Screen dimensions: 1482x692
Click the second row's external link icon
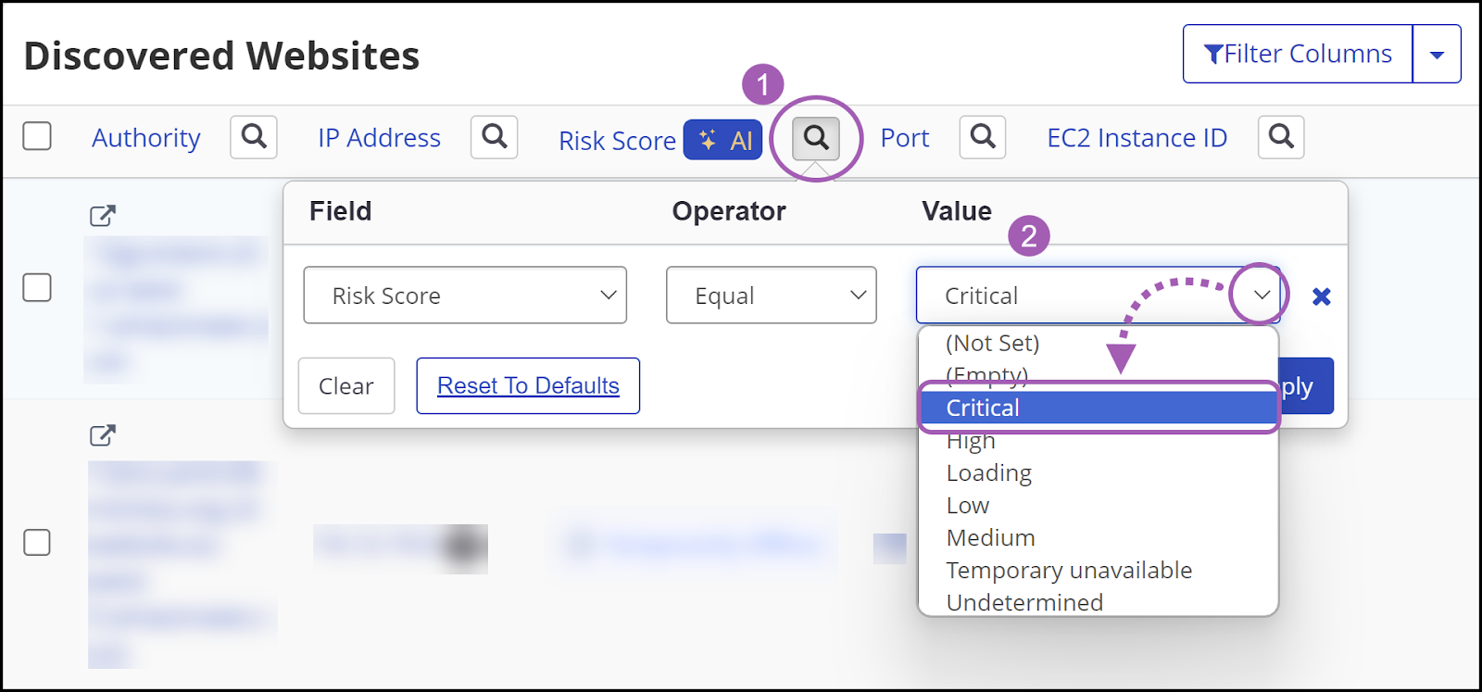coord(102,434)
